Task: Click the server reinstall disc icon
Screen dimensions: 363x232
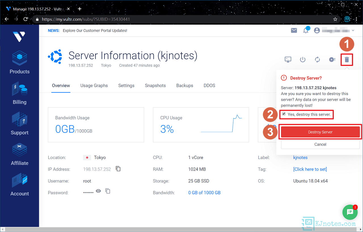Action: click(332, 59)
